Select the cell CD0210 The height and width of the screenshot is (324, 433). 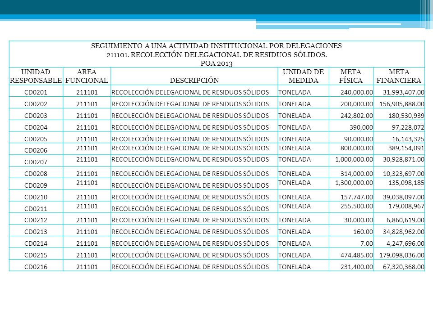click(36, 197)
